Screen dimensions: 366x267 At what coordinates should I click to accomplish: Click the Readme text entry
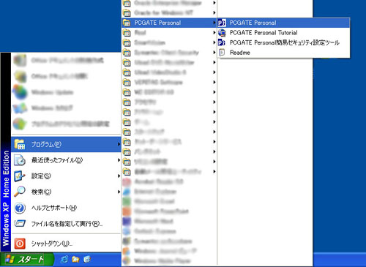click(x=240, y=53)
